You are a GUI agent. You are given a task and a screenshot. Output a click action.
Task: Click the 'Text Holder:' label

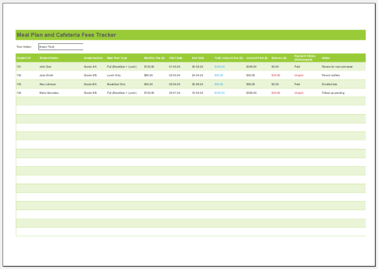tap(24, 47)
